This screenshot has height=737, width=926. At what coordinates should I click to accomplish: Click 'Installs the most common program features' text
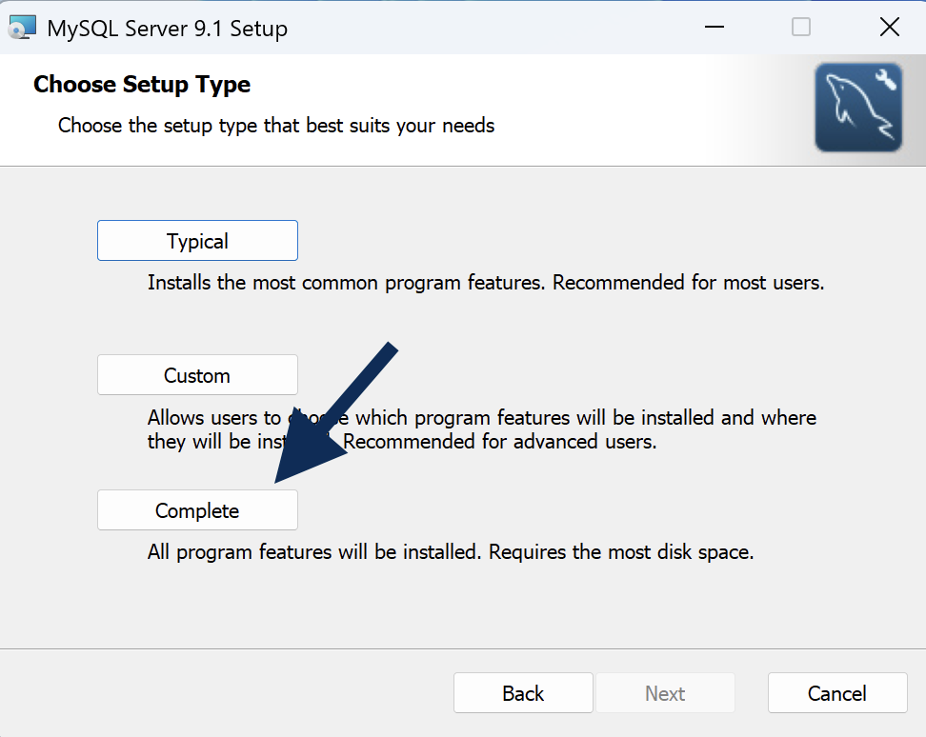pyautogui.click(x=346, y=283)
